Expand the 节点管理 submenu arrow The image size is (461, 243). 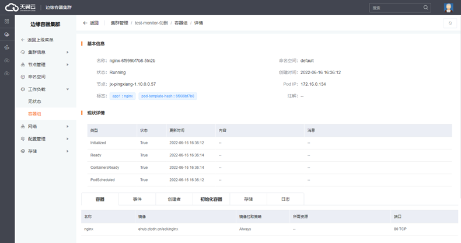tap(67, 64)
